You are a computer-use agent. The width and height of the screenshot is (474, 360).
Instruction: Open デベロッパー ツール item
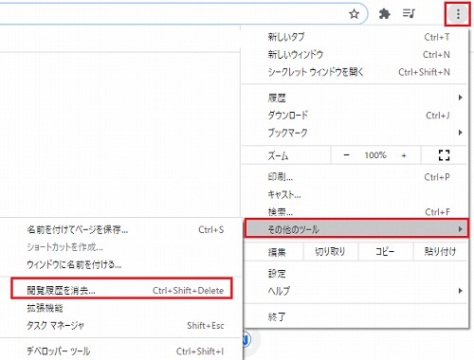click(120, 351)
